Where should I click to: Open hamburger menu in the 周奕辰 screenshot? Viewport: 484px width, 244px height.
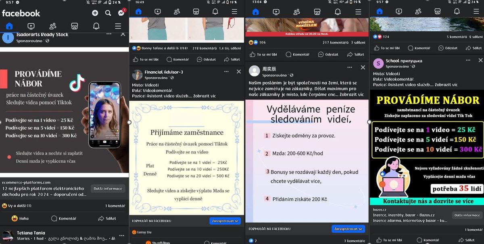[359, 12]
